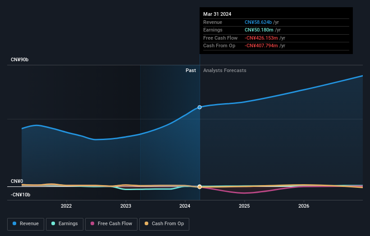370x236 pixels.
Task: Click the Revenue row label in tooltip
Action: point(213,22)
